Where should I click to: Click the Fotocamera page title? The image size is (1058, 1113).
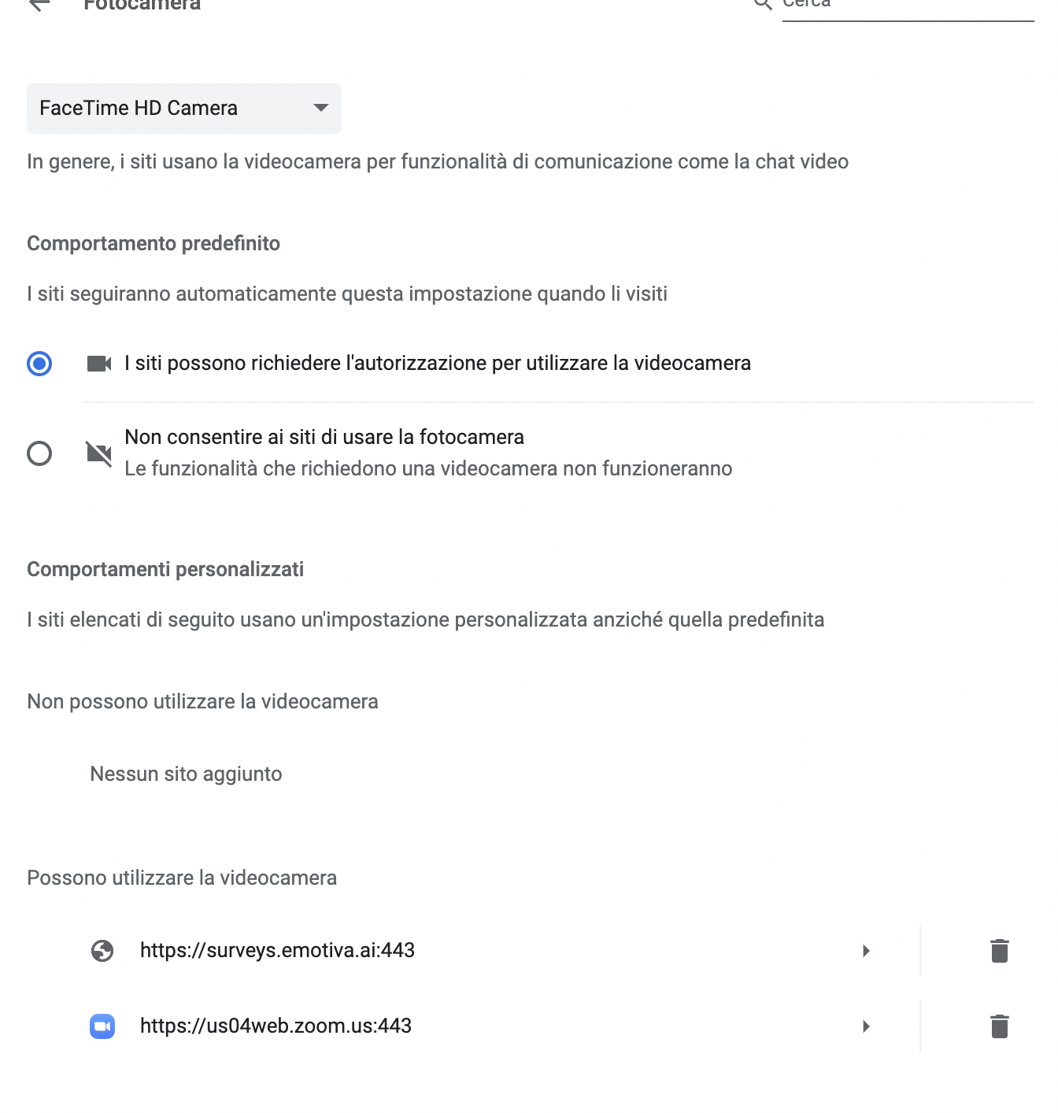pyautogui.click(x=142, y=5)
